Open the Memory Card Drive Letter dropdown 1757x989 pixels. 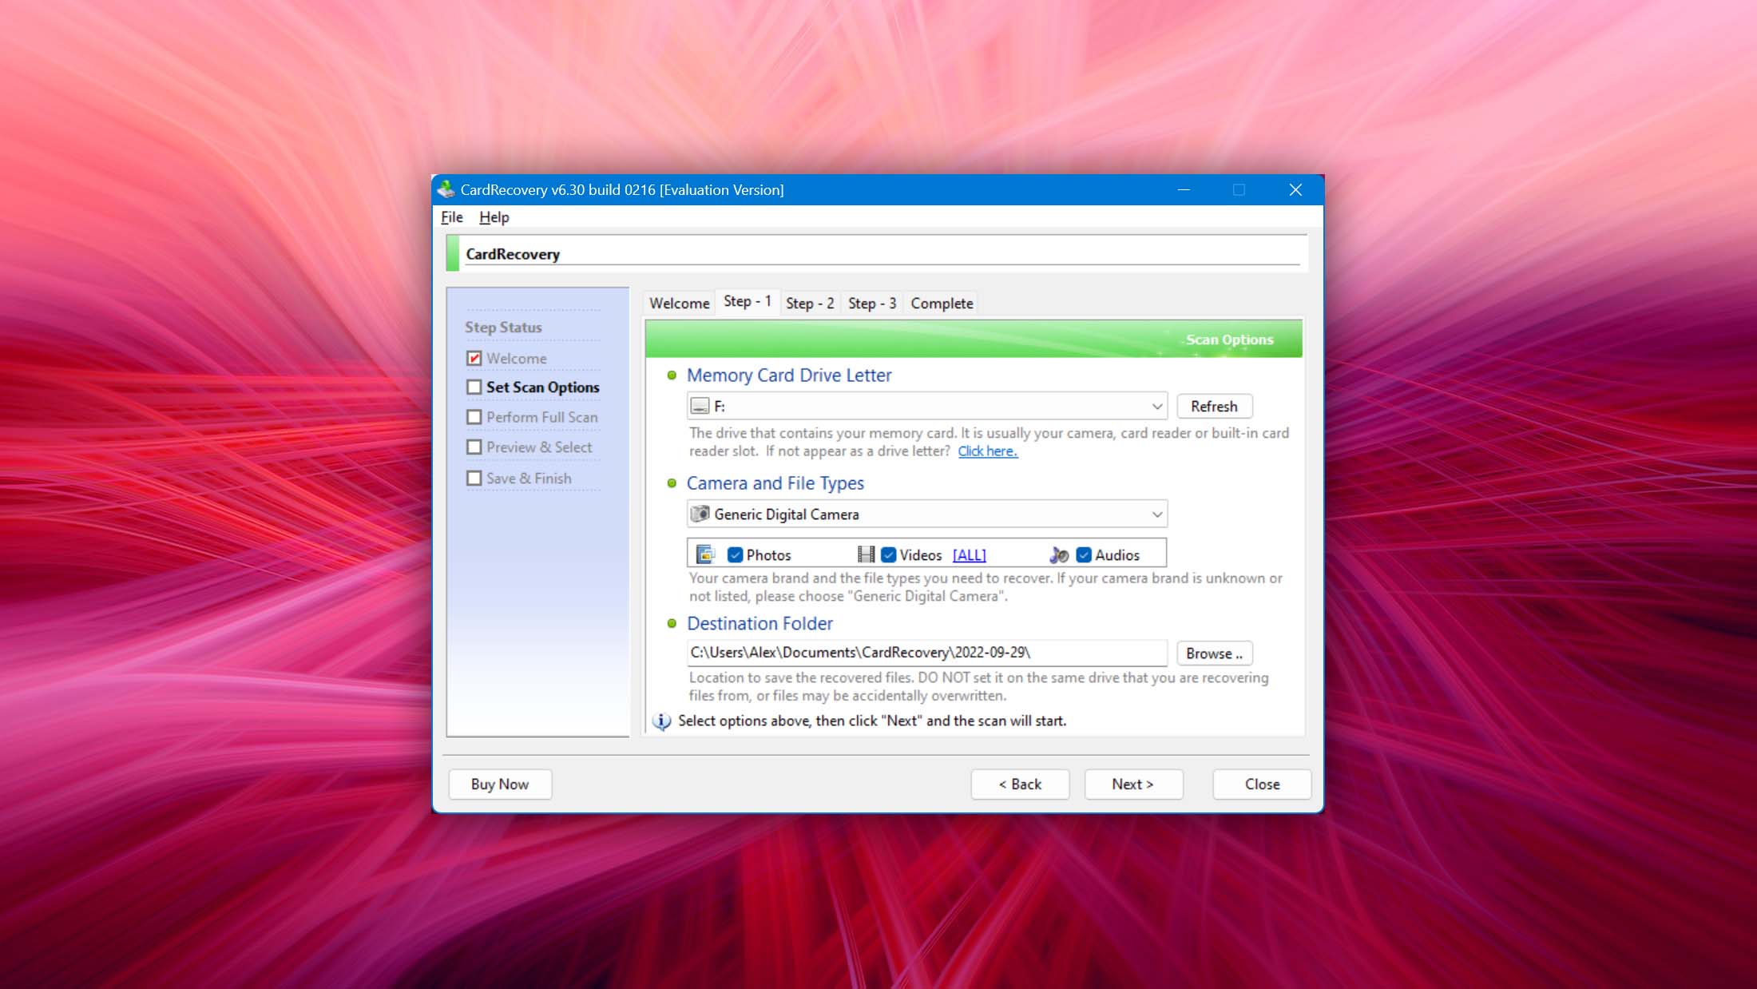(927, 406)
